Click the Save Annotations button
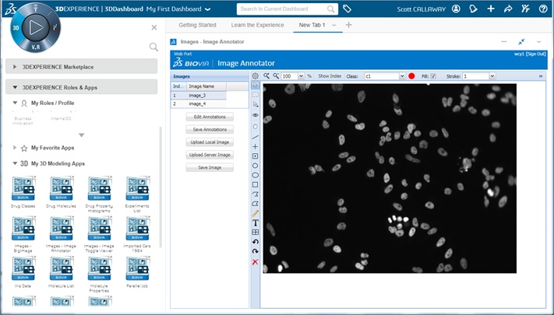 [x=210, y=129]
